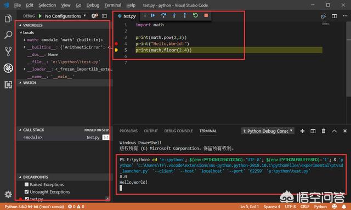Expand the math module variable
The width and height of the screenshot is (351, 210).
click(x=24, y=40)
